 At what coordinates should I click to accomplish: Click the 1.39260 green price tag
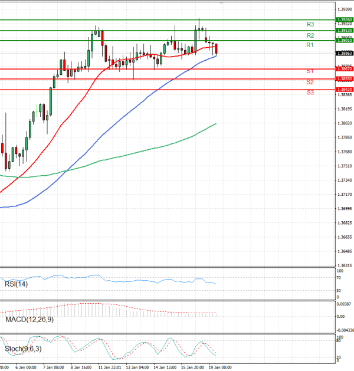344,19
